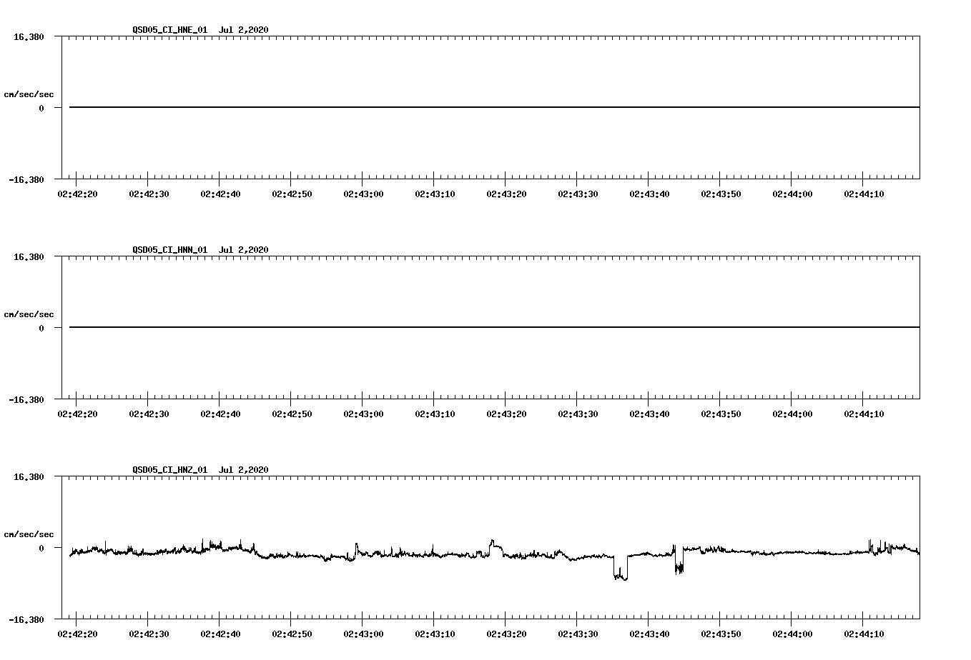Click 02:43:10 time label on HNZ axis
The image size is (971, 660).
click(x=435, y=634)
